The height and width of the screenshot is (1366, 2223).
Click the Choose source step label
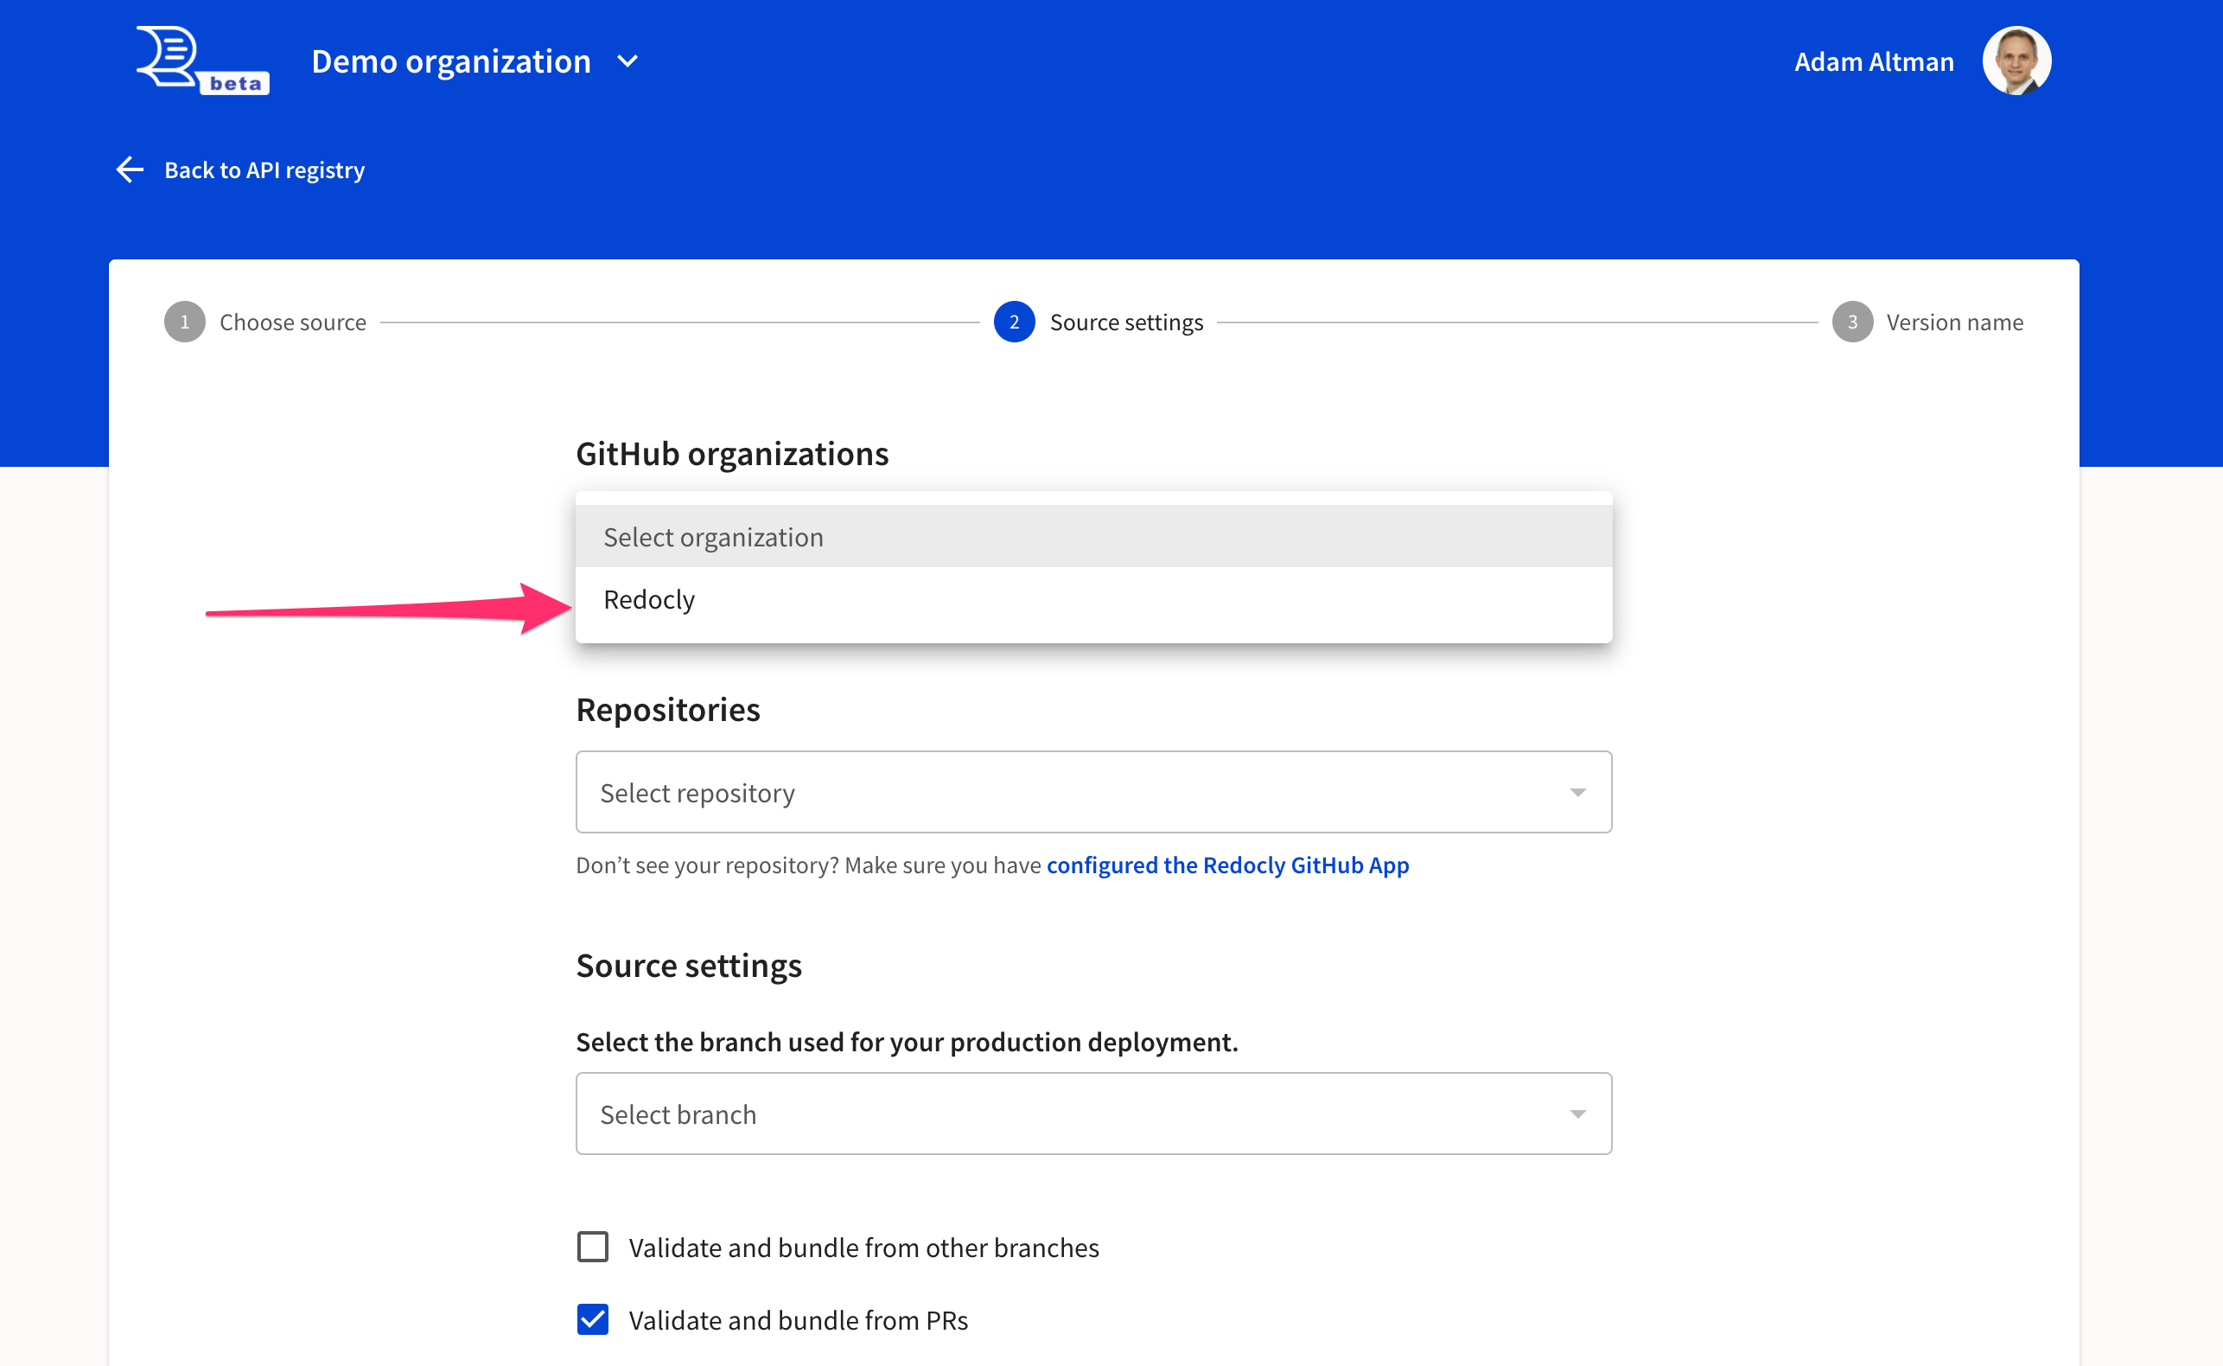click(292, 322)
